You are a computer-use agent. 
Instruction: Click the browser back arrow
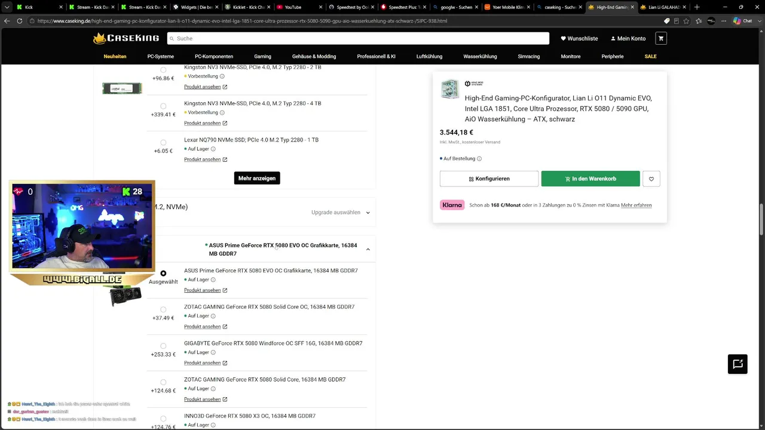pos(7,21)
